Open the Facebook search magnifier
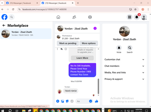This screenshot has width=151, height=112. click(x=11, y=17)
